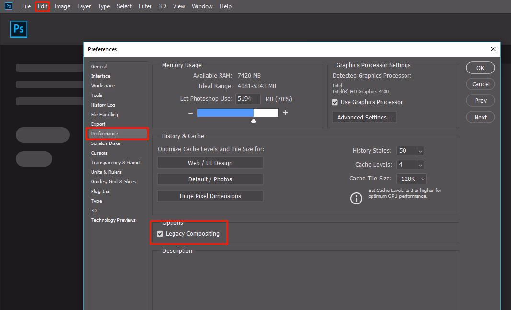The image size is (511, 310).
Task: Click the Let Photoshop Use input field
Action: coord(248,98)
